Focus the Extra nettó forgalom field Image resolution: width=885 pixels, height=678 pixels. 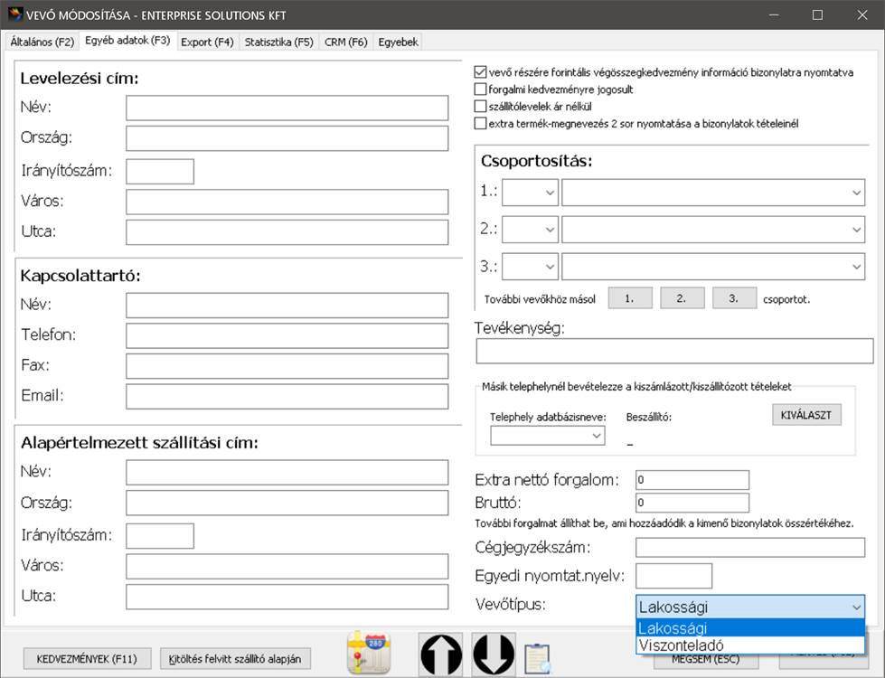click(692, 480)
